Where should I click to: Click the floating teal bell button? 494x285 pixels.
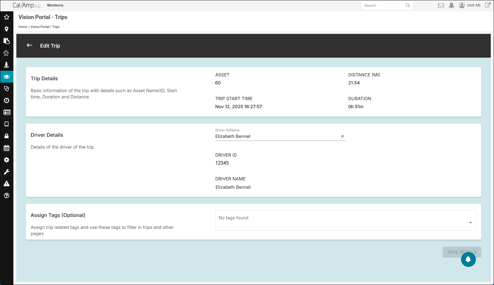pyautogui.click(x=468, y=259)
